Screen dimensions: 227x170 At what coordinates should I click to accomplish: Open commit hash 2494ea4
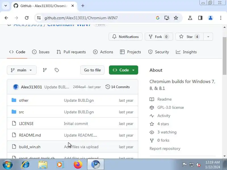pos(79,87)
